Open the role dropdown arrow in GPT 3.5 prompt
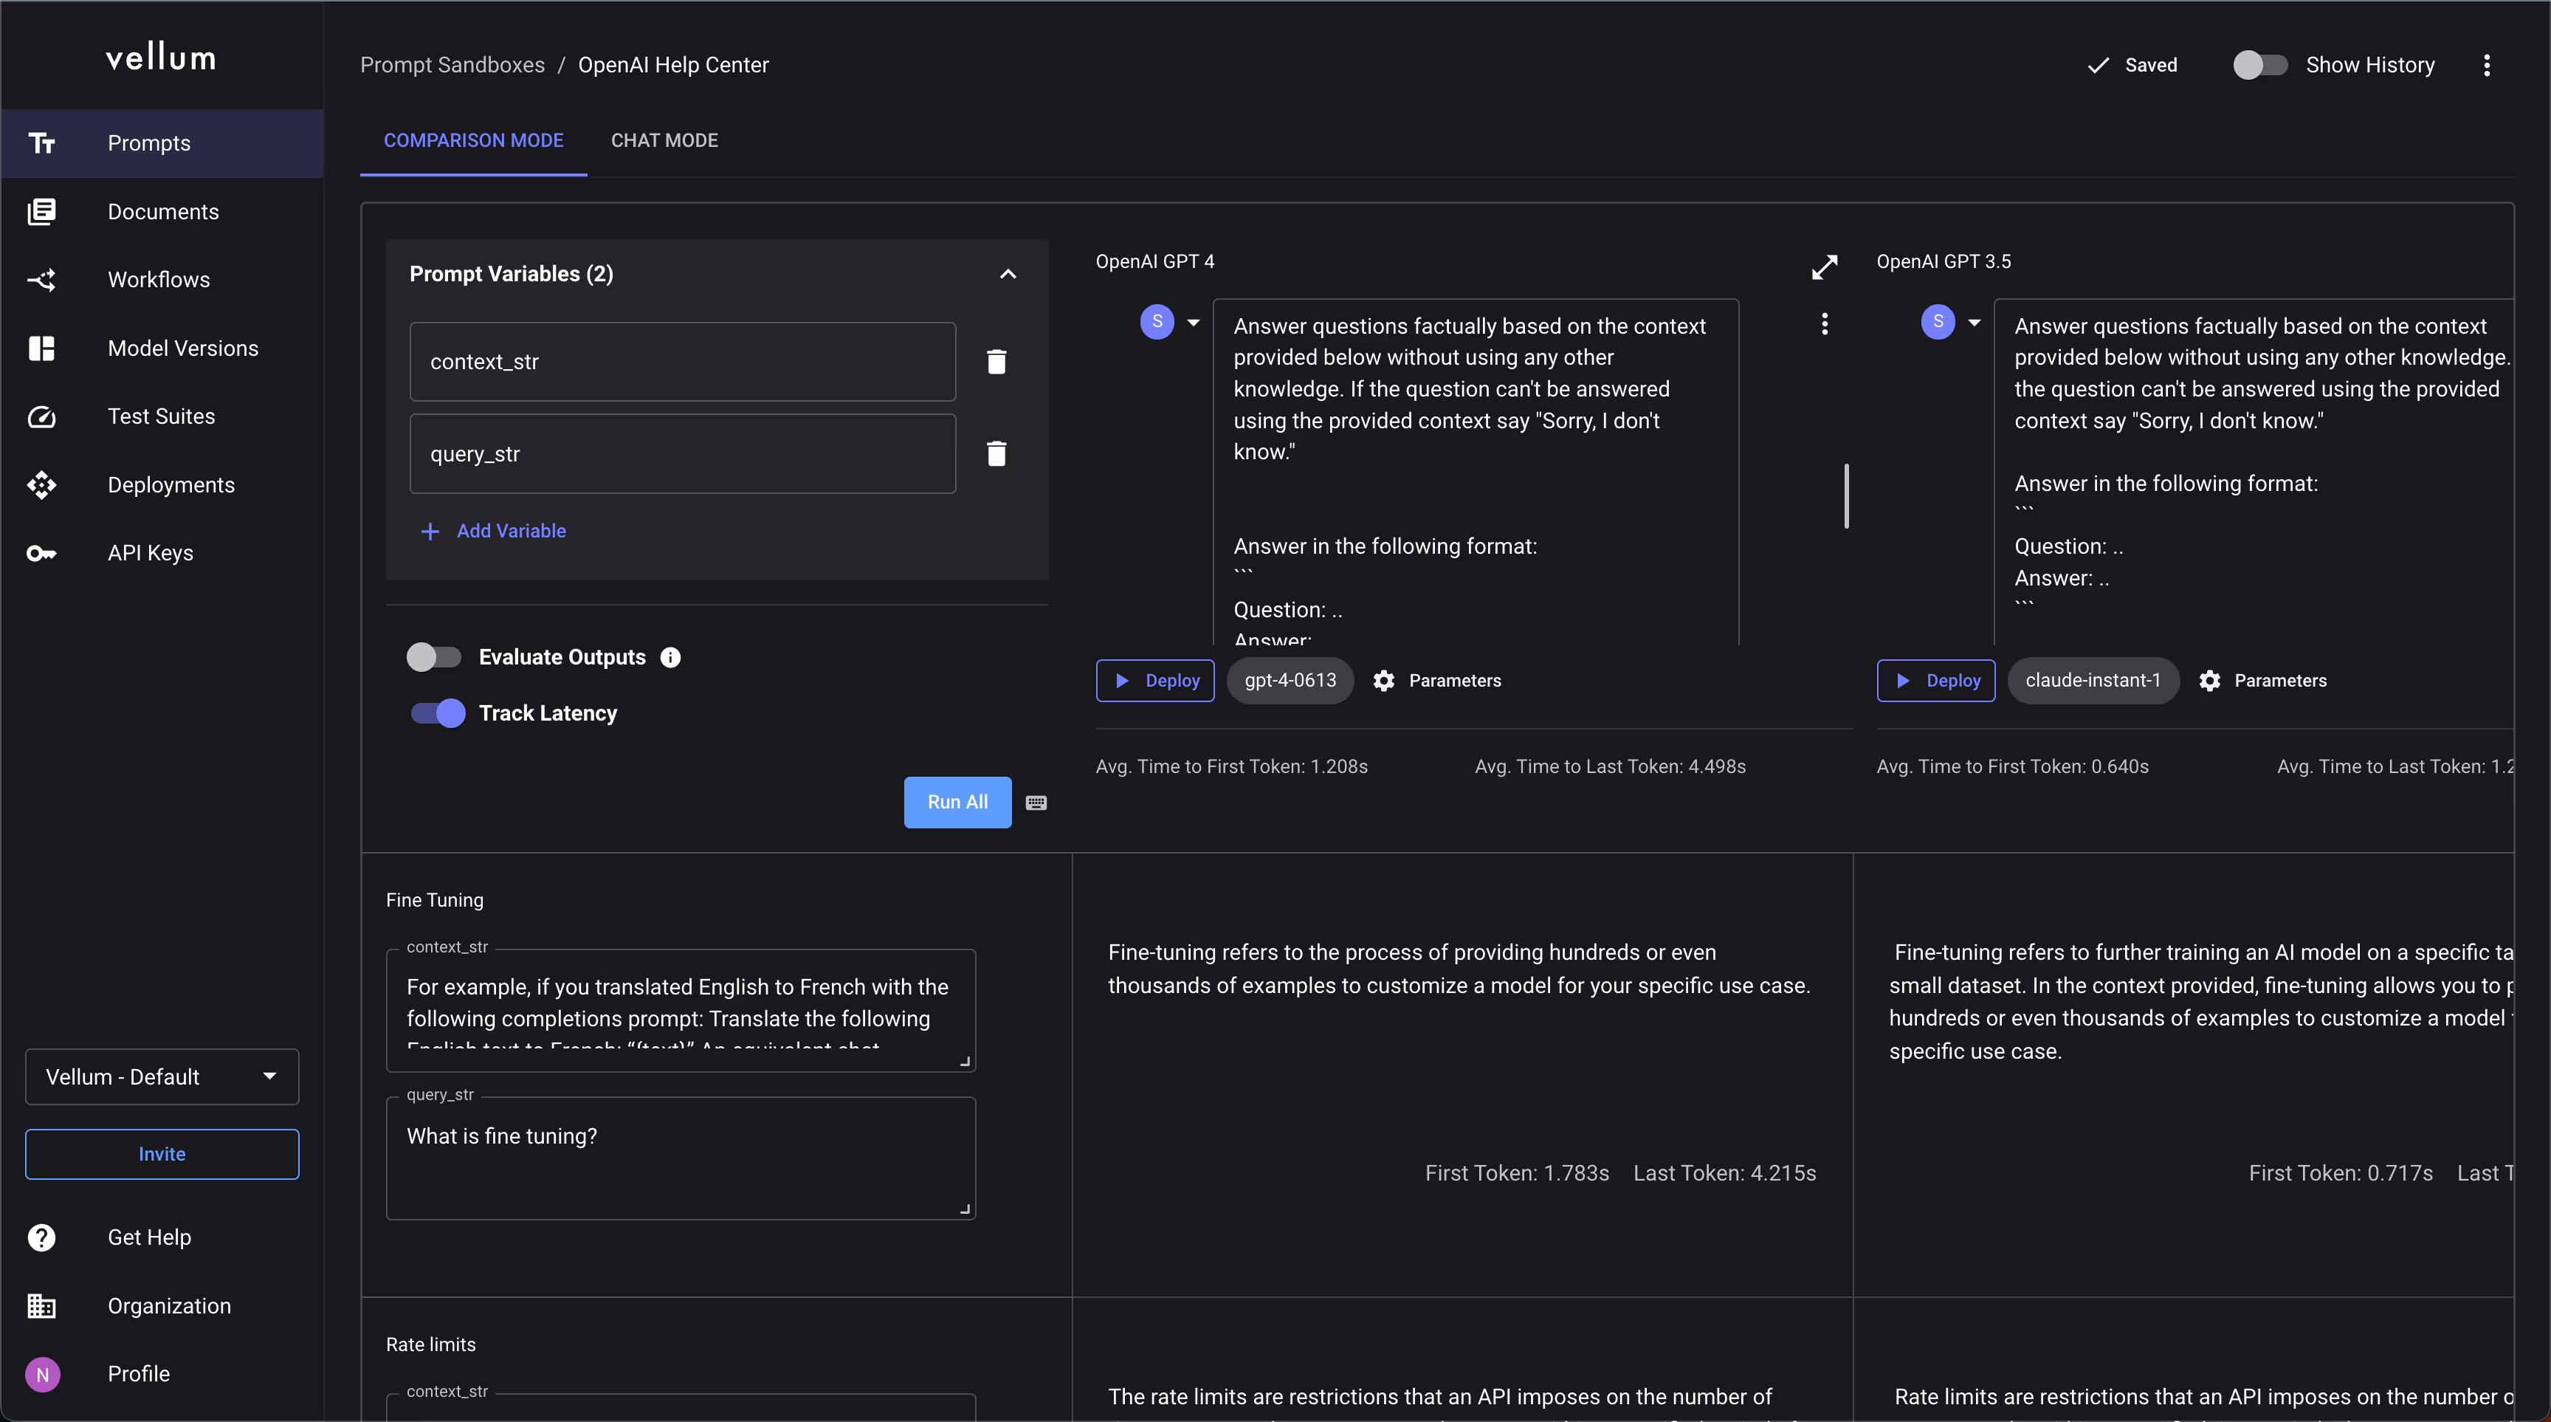Image resolution: width=2551 pixels, height=1422 pixels. pos(1975,322)
